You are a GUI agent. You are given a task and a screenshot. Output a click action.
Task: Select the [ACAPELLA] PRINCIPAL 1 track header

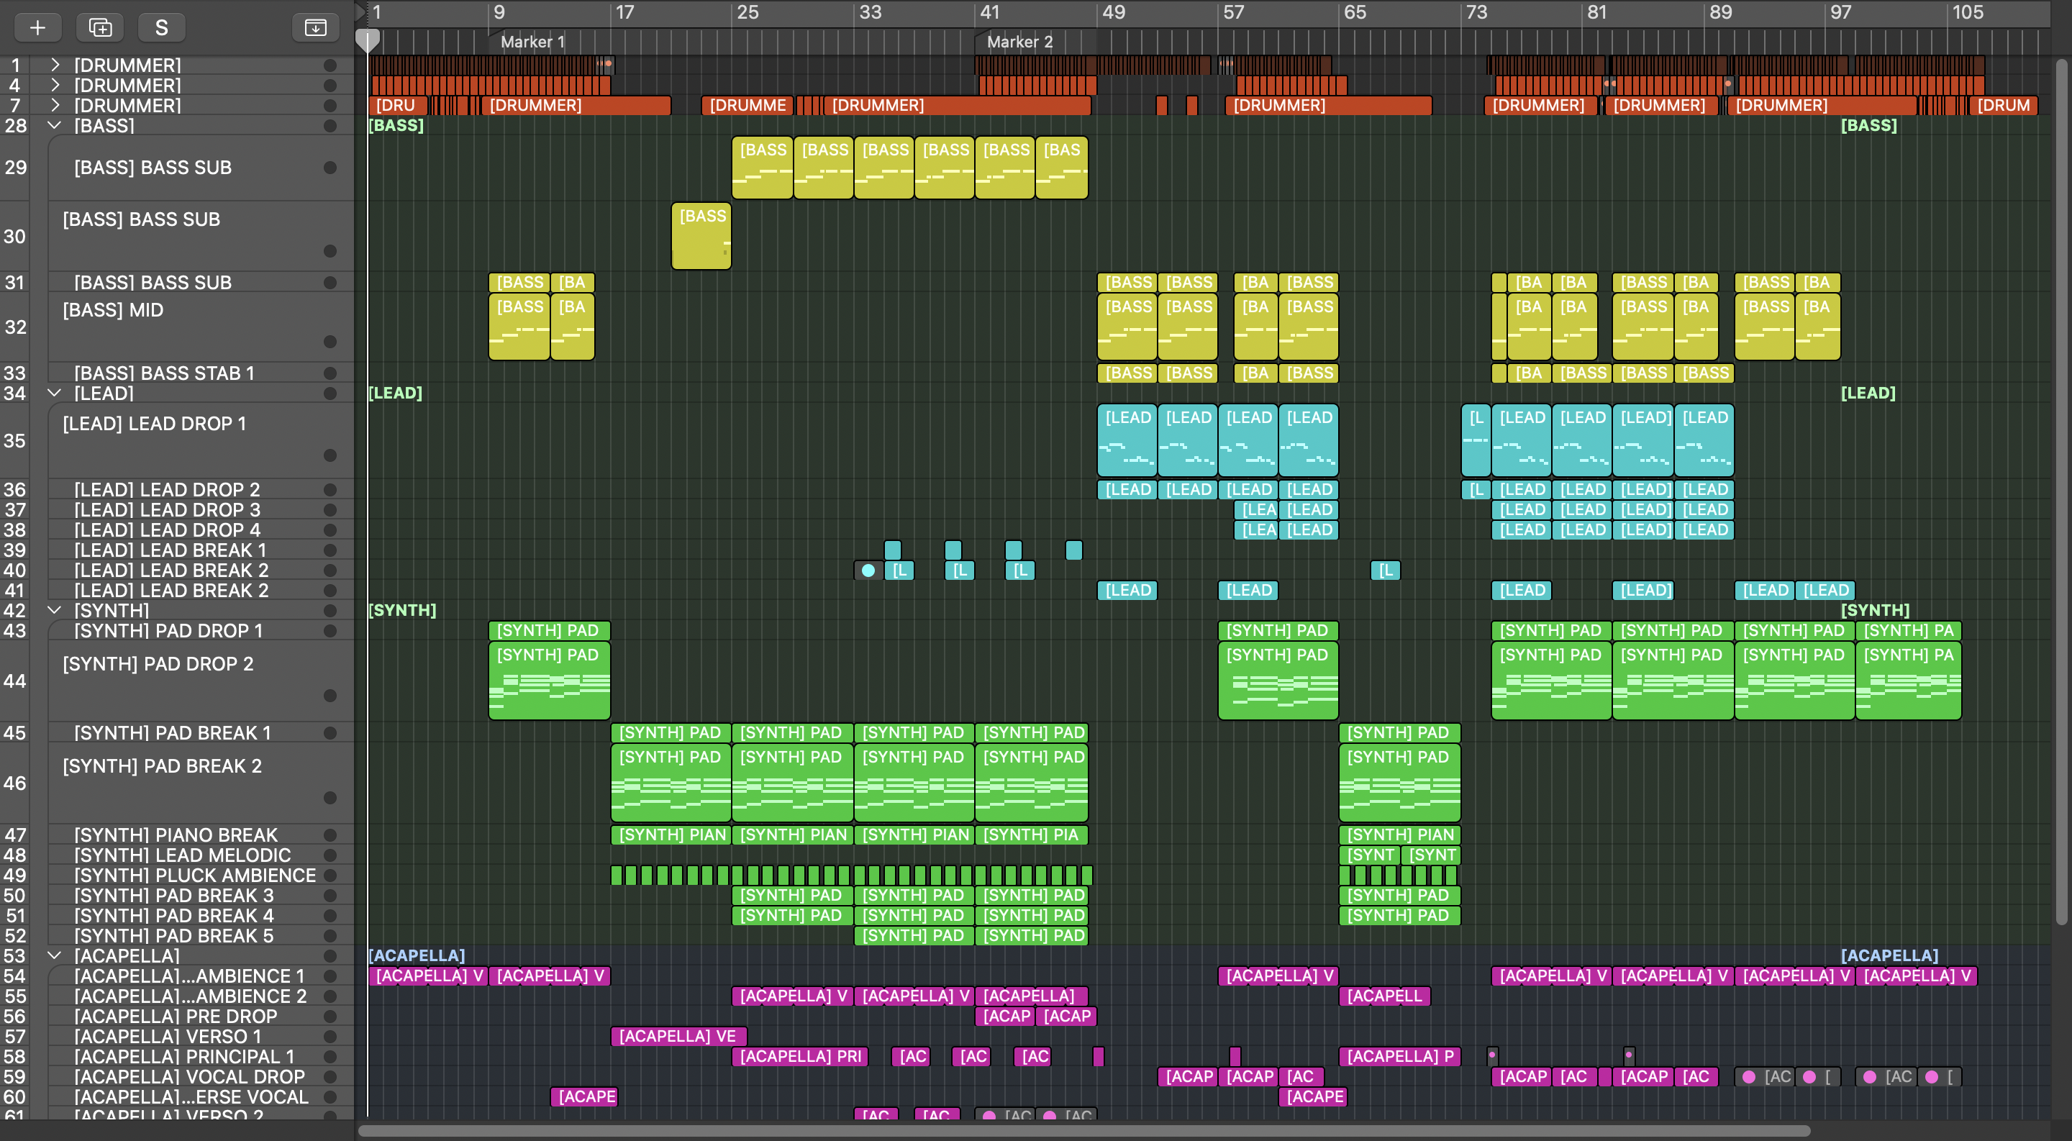click(x=201, y=1057)
